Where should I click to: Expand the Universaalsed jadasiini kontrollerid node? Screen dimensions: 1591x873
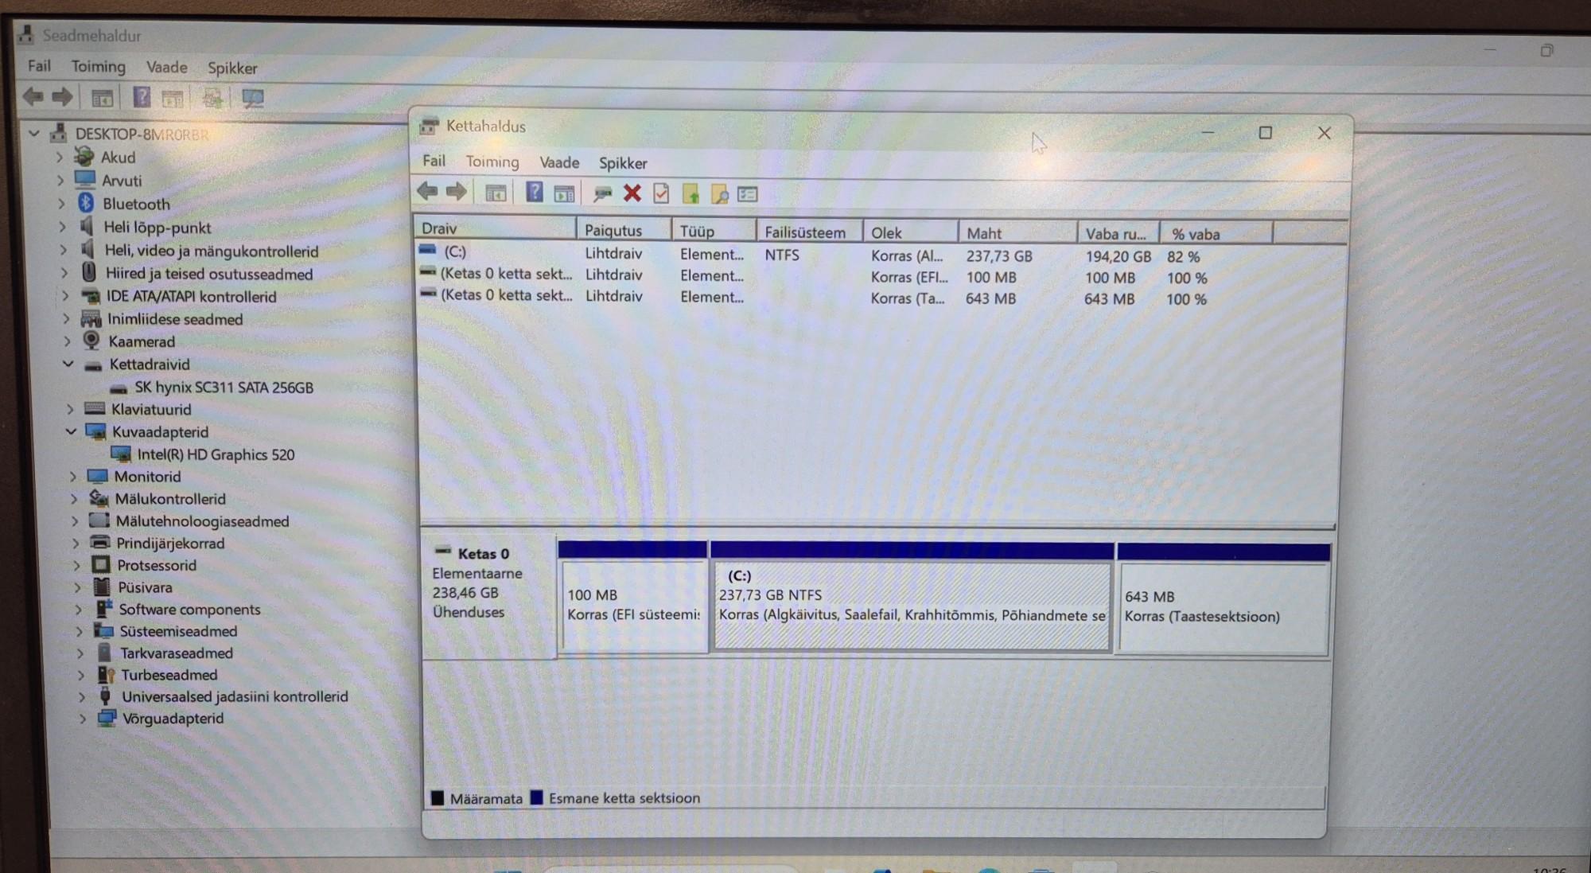point(81,696)
